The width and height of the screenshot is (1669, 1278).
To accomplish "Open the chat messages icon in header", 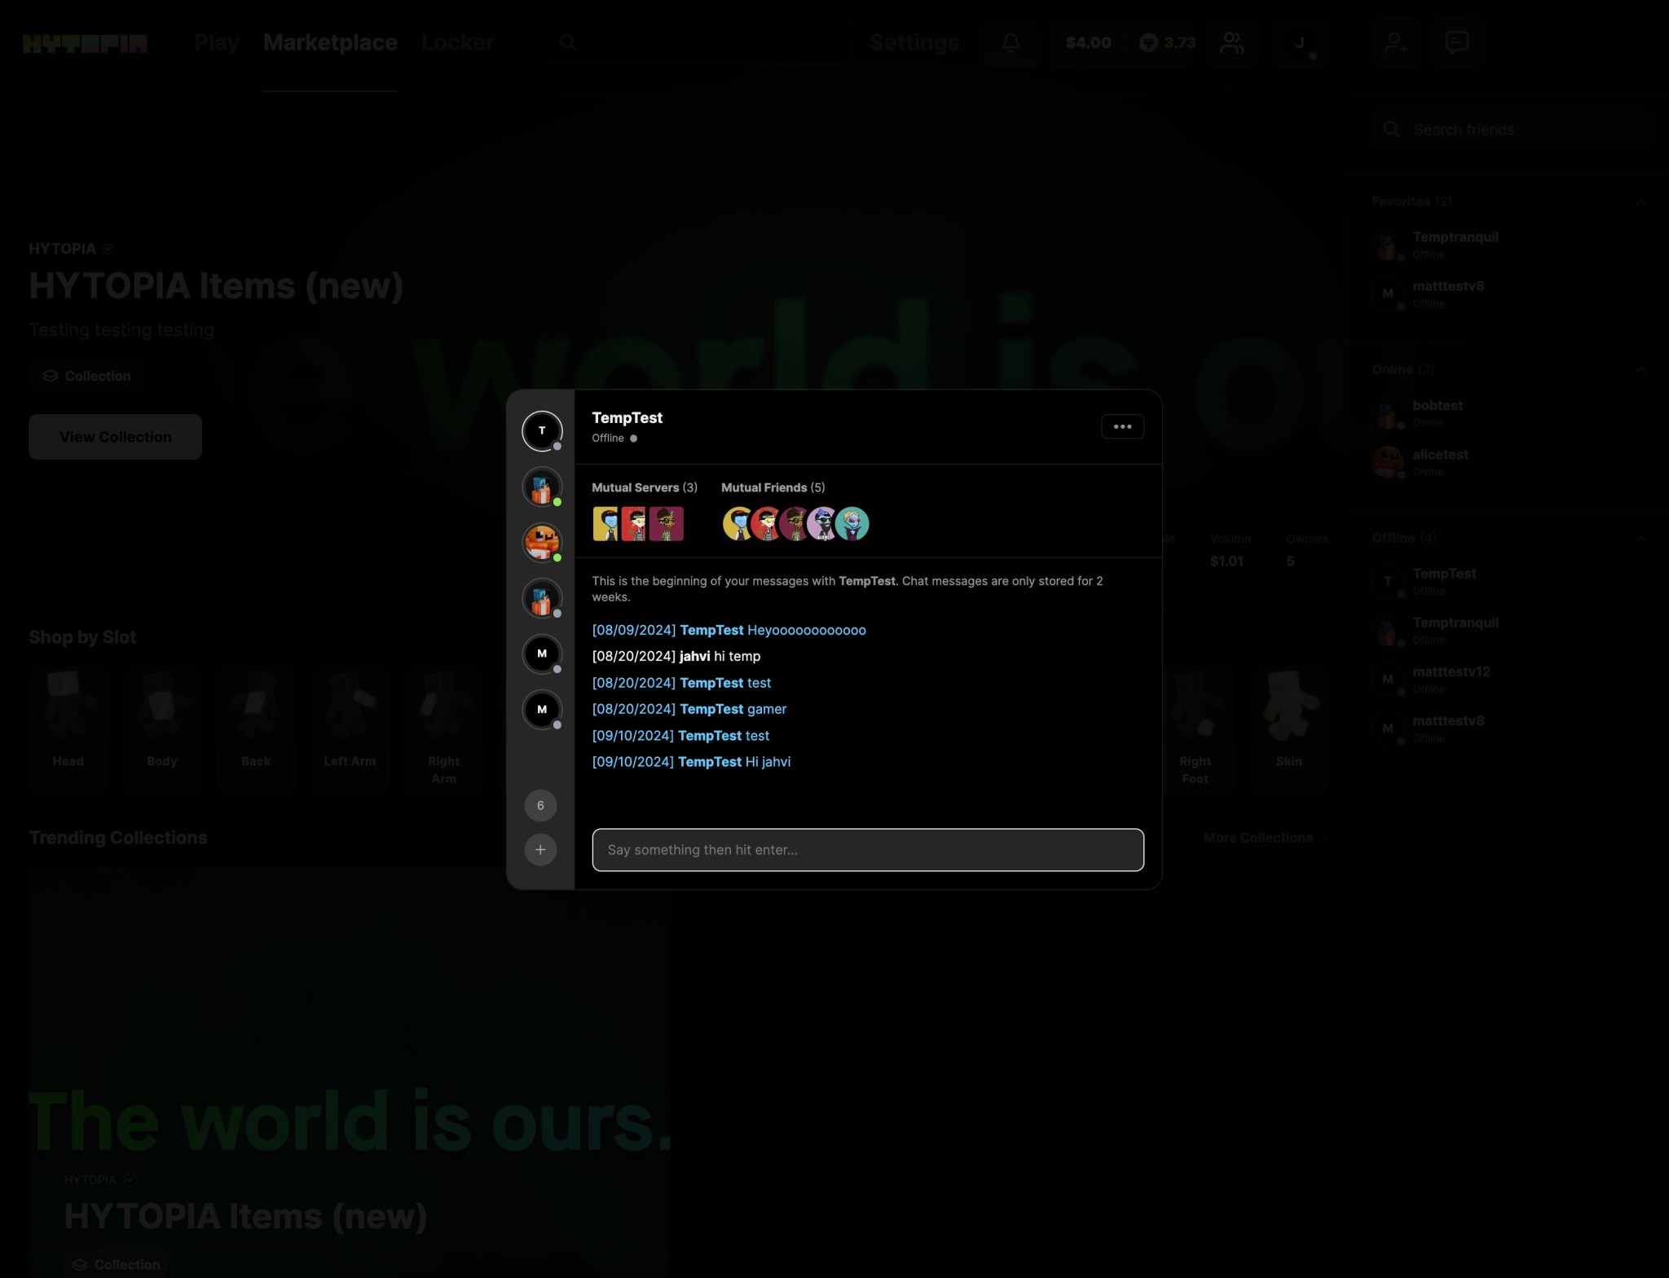I will click(1456, 42).
